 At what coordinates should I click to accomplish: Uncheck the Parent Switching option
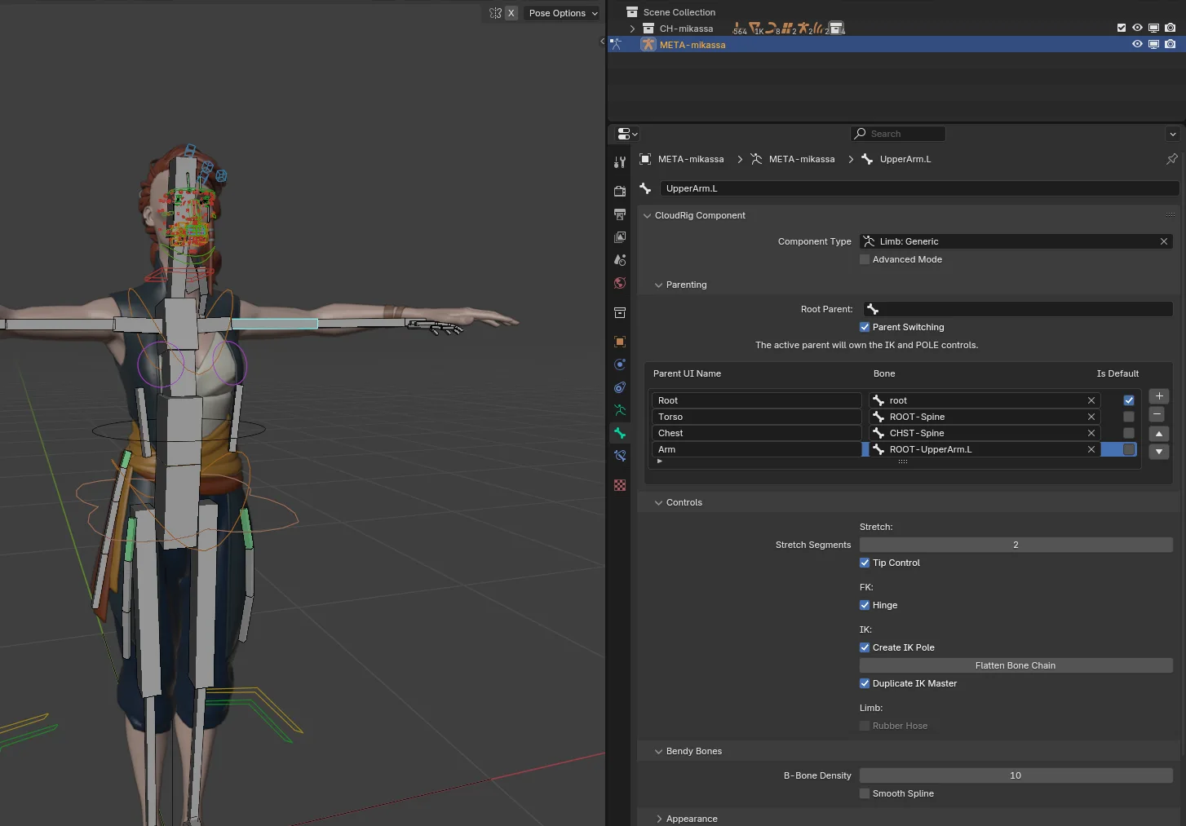(x=865, y=327)
